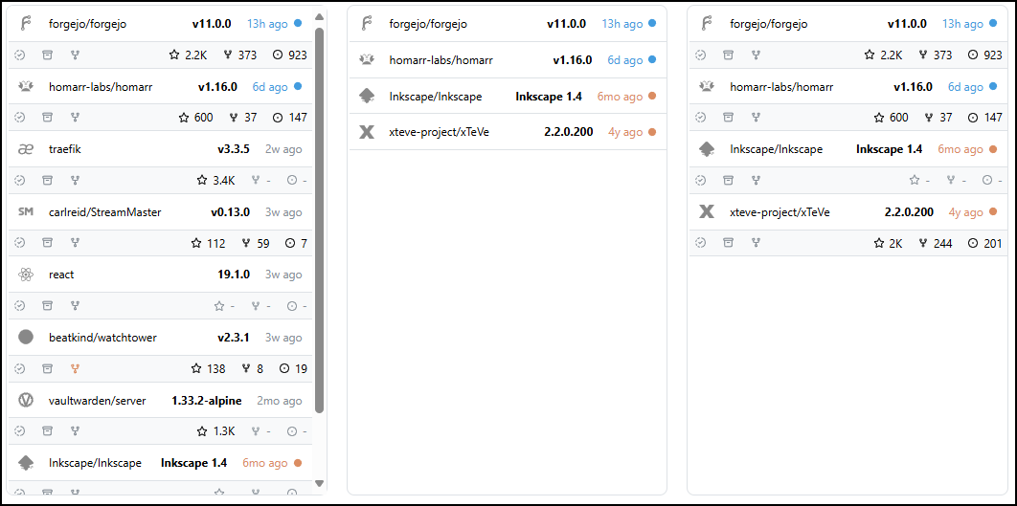Click xteve-project/xTeVe in the middle compact list

439,132
